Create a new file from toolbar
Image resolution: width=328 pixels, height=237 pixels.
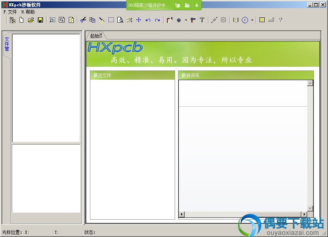tap(21, 20)
